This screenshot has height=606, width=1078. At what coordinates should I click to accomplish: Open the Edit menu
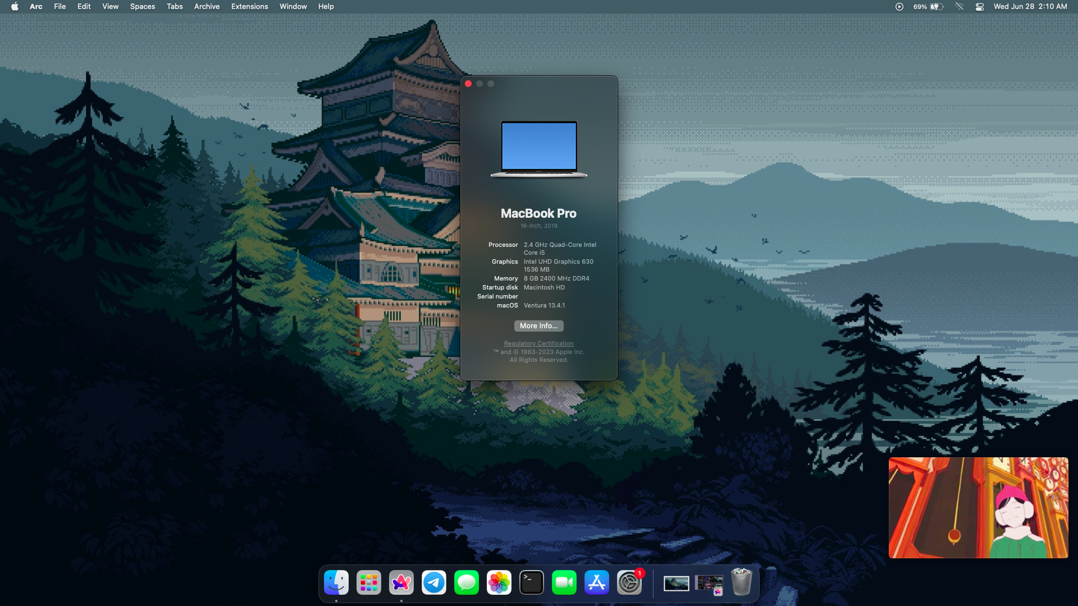[x=84, y=7]
